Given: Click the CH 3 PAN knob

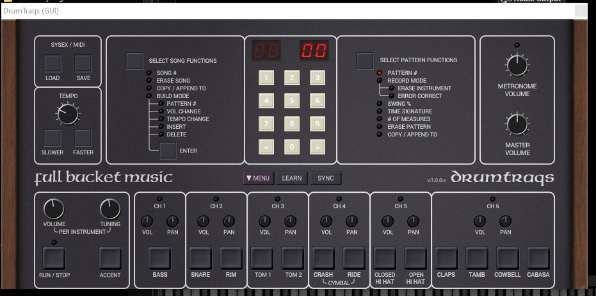Looking at the screenshot, I should point(291,221).
